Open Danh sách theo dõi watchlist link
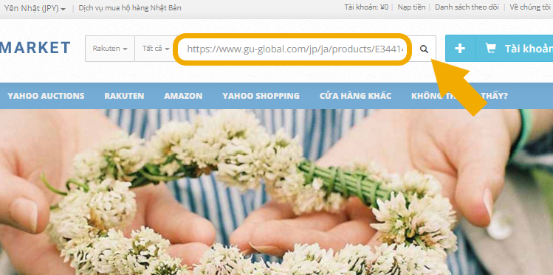The height and width of the screenshot is (275, 553). 467,7
